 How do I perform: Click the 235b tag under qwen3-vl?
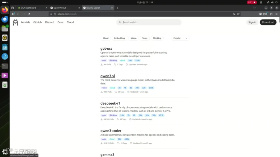point(151,88)
